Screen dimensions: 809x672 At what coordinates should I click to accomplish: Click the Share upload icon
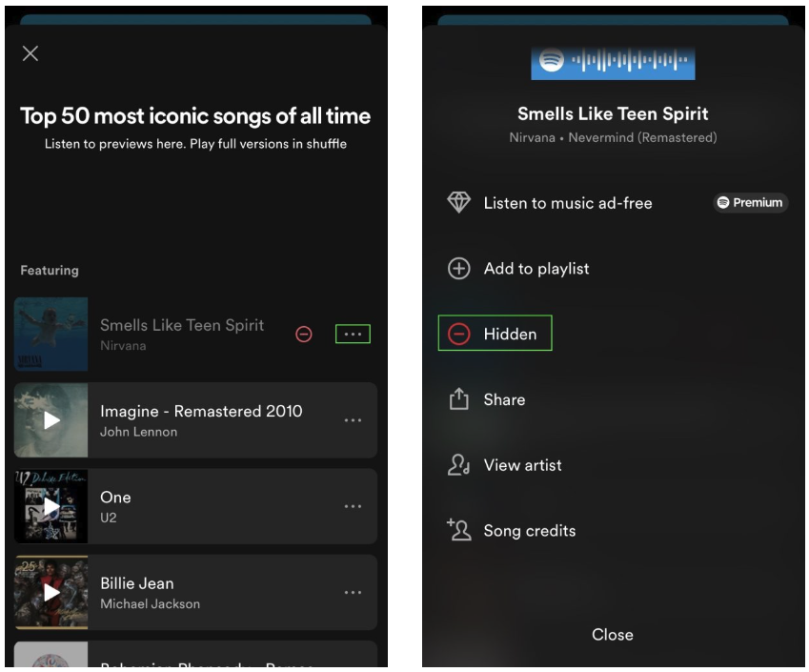click(x=459, y=399)
